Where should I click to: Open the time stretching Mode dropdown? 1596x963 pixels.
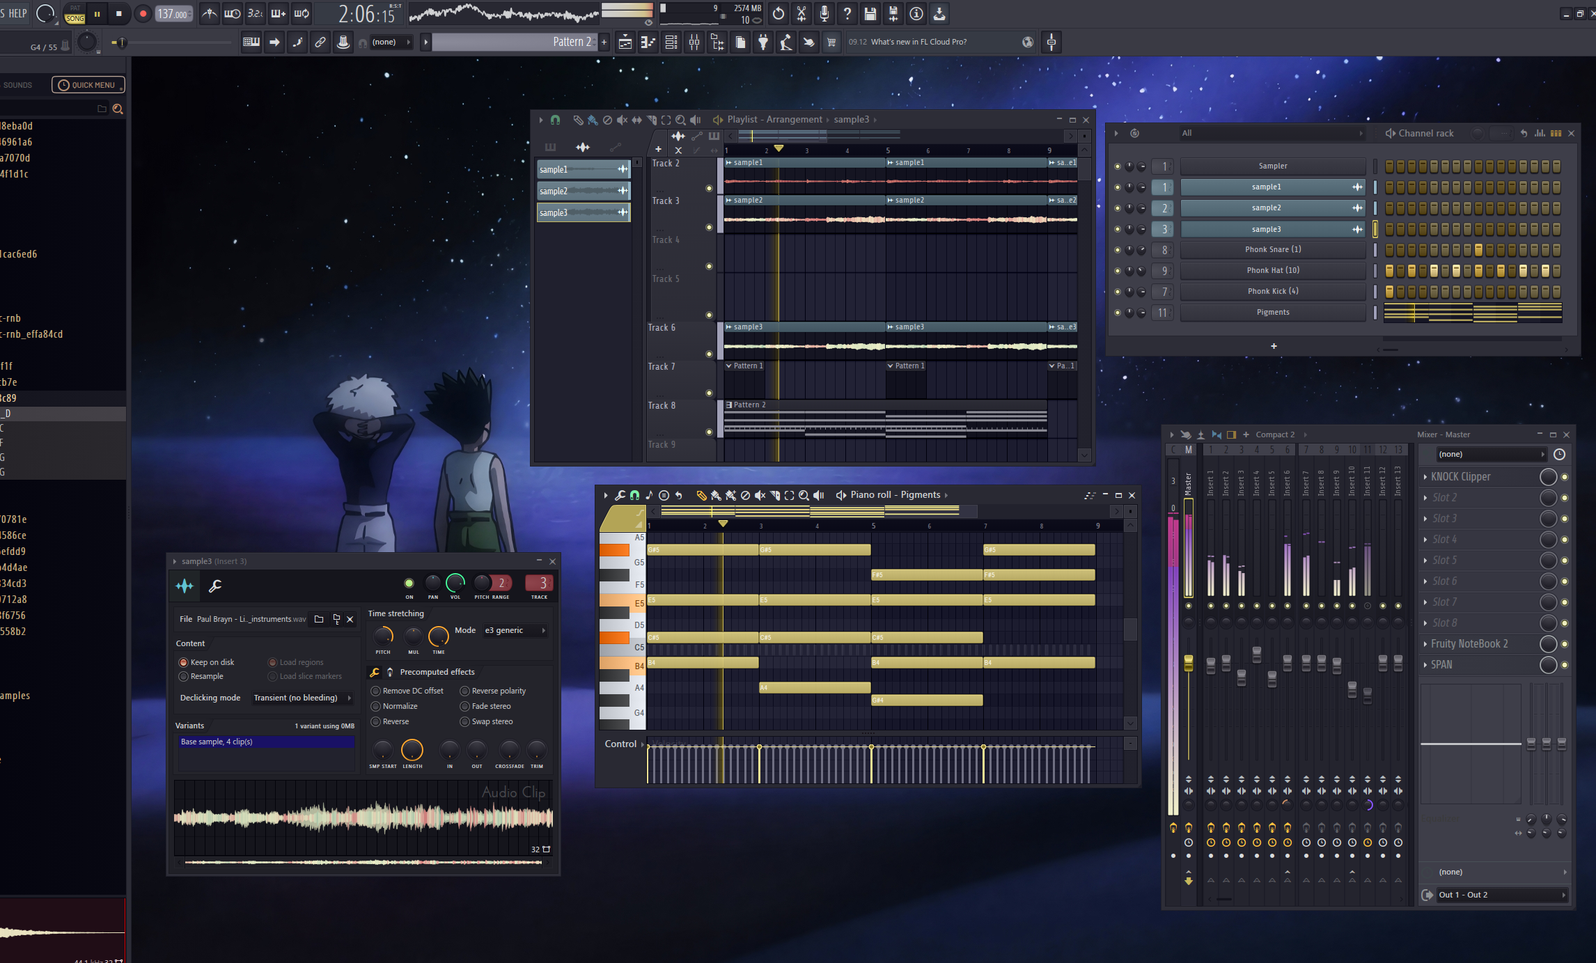pos(515,630)
